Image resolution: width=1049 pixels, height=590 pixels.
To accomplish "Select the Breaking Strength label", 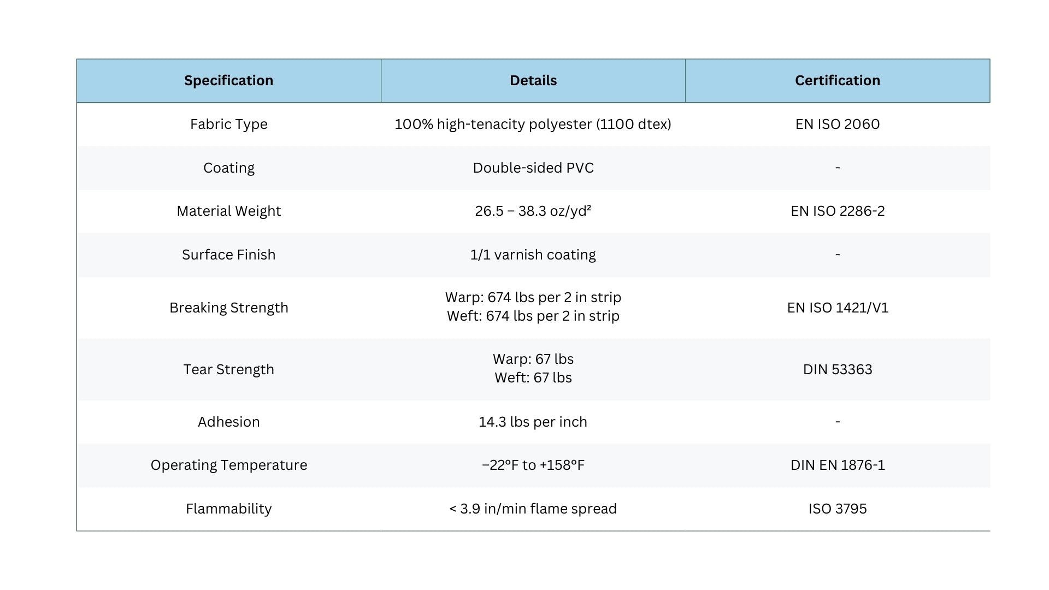I will point(228,308).
